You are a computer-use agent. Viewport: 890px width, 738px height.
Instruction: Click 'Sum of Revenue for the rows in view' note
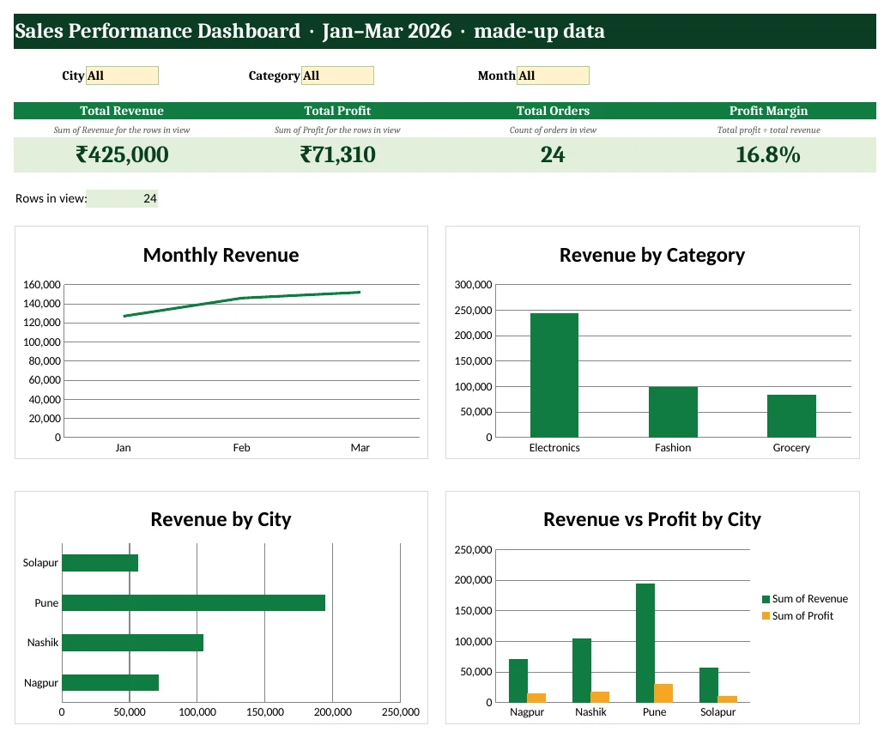tap(122, 130)
